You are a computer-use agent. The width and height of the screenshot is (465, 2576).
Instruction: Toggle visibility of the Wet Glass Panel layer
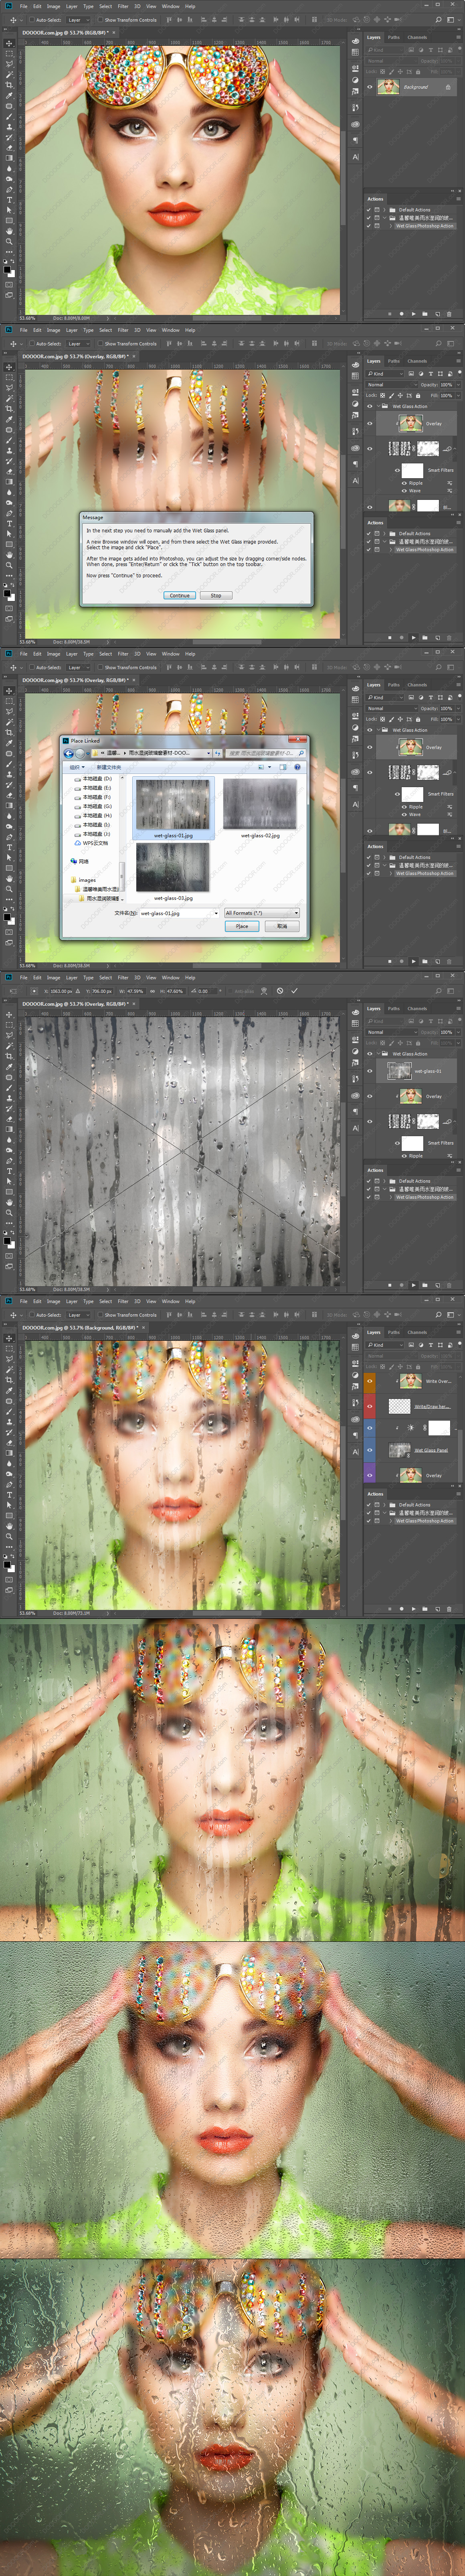pos(370,1450)
